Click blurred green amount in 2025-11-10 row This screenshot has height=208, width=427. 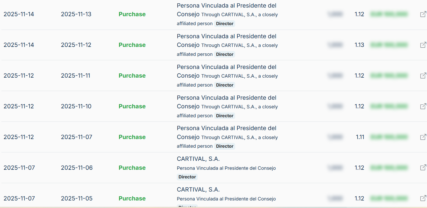(x=389, y=106)
